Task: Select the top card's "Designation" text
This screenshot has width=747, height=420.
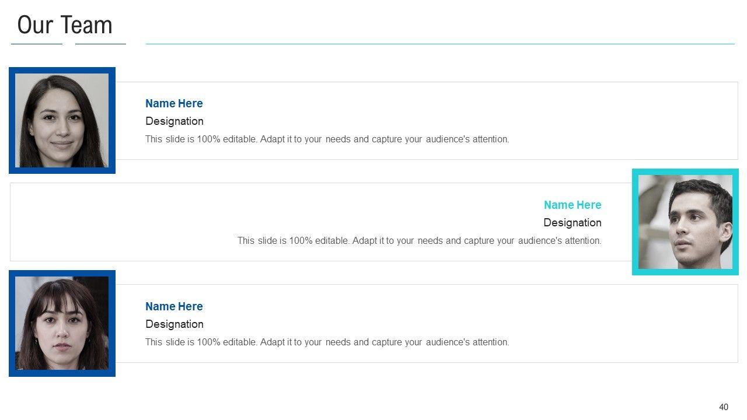Action: 174,121
